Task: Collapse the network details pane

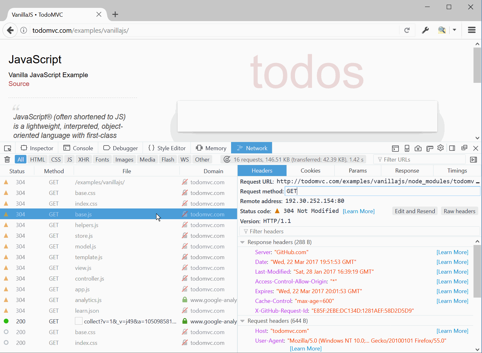Action: point(473,160)
